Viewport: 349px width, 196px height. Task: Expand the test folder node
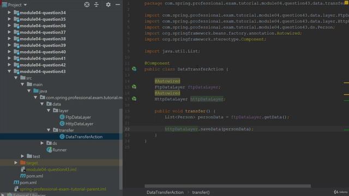pos(22,156)
